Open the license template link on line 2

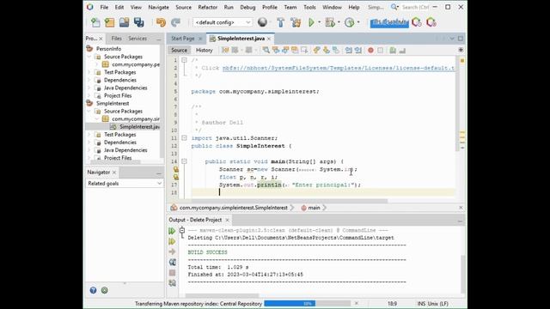point(339,68)
